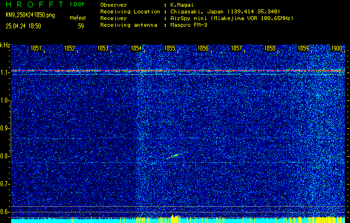The image size is (350, 223).
Task: Click the file name KN9_2504241850.png
Action: 30,15
